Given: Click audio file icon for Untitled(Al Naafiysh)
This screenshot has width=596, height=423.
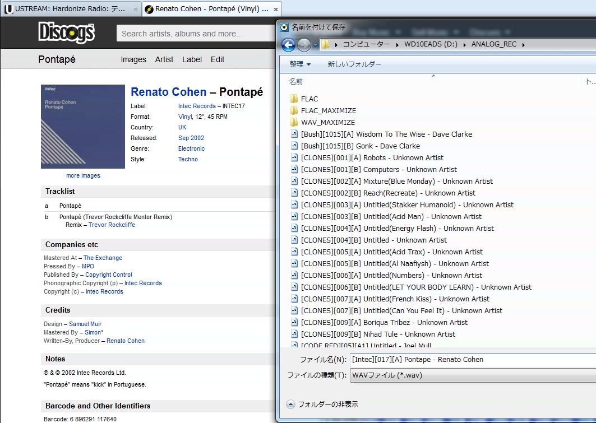Looking at the screenshot, I should (x=294, y=263).
